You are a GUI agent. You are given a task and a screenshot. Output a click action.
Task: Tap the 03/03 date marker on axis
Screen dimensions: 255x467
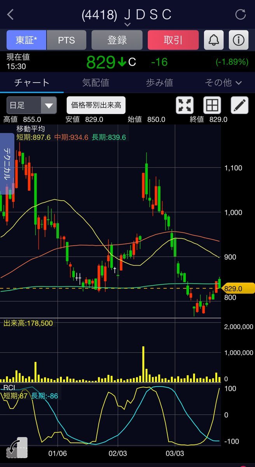[175, 454]
